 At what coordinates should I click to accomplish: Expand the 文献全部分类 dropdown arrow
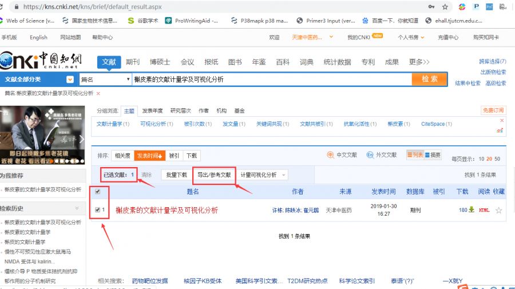click(x=70, y=80)
